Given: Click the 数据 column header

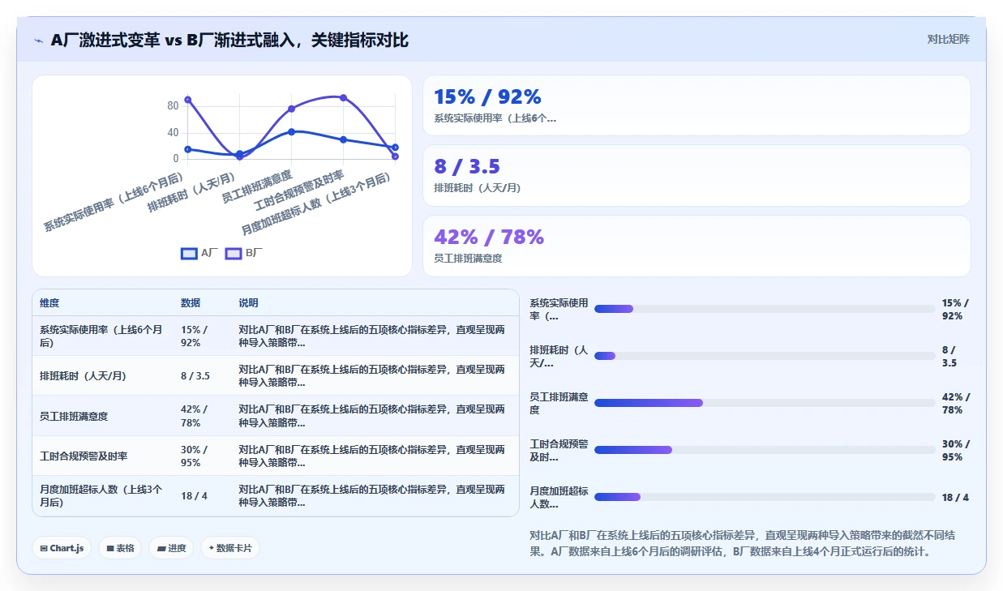Looking at the screenshot, I should click(191, 303).
